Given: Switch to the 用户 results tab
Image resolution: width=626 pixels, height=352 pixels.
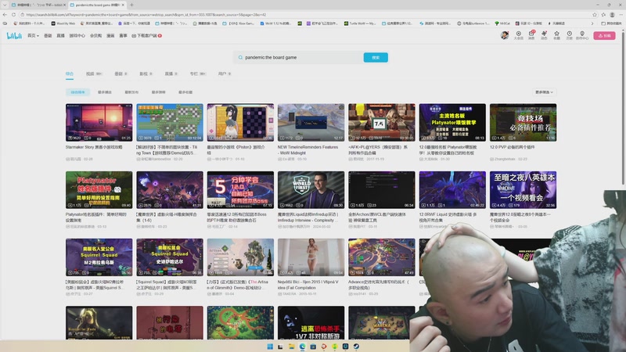Looking at the screenshot, I should pos(225,74).
